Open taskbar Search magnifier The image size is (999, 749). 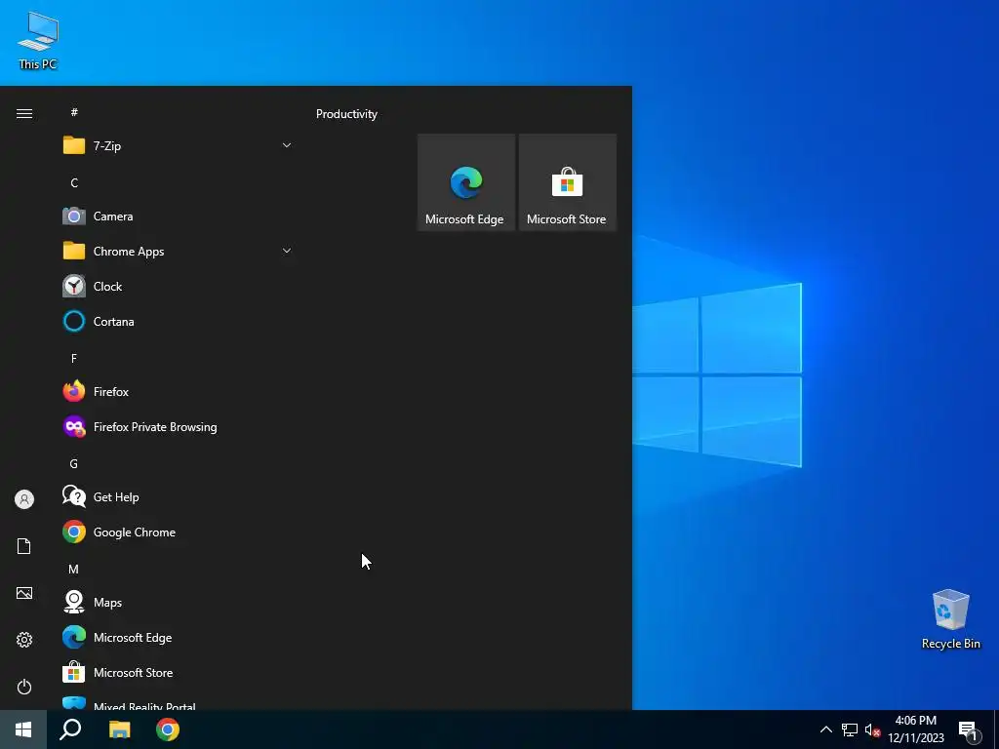[70, 729]
